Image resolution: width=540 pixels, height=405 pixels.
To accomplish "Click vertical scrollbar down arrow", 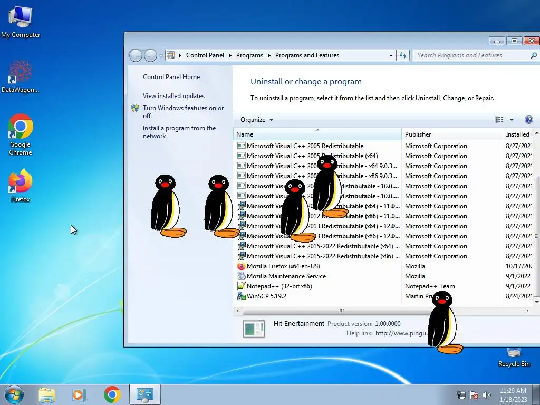I will tap(536, 302).
